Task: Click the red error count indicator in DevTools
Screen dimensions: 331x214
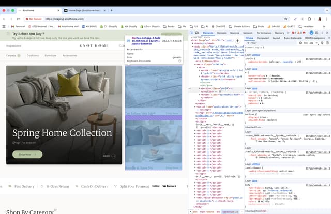Action: [x=294, y=33]
